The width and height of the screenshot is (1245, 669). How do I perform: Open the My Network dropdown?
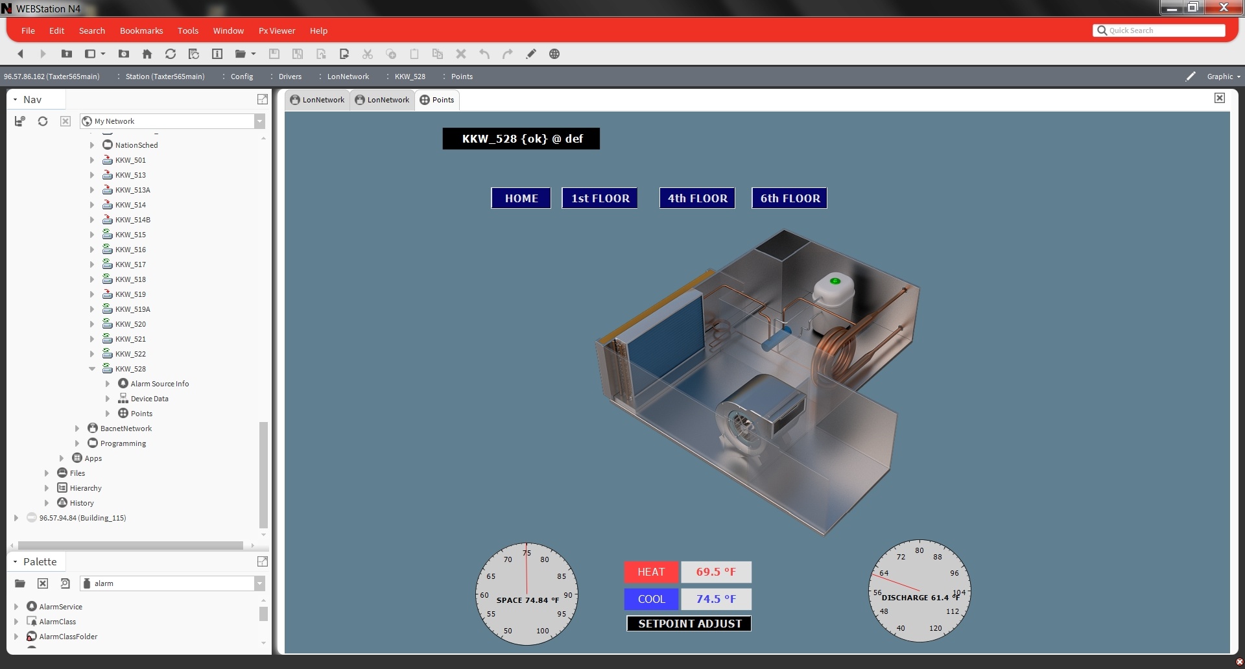pos(259,121)
